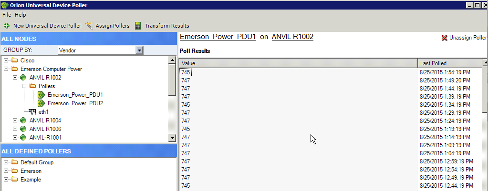
Task: Select value 745 polled at 1:54:19 PM
Action: pos(186,72)
